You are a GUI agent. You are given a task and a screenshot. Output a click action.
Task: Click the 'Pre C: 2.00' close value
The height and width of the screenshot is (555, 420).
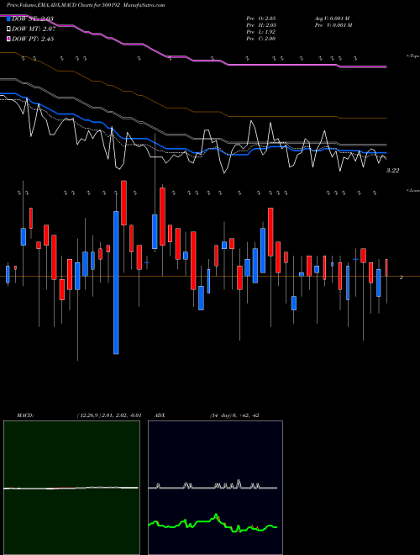[x=261, y=39]
